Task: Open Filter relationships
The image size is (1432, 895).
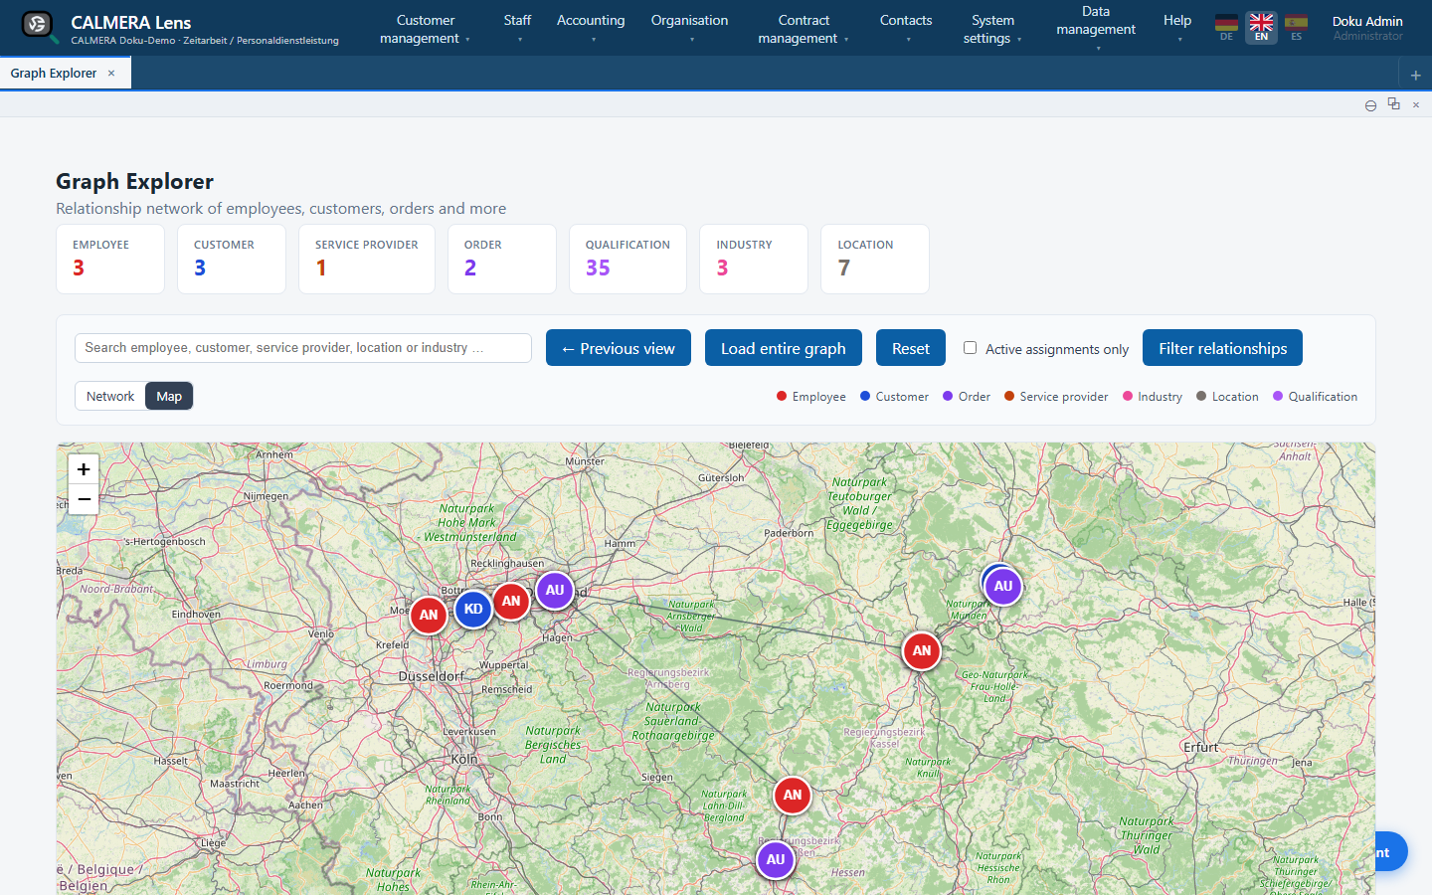Action: click(x=1222, y=348)
